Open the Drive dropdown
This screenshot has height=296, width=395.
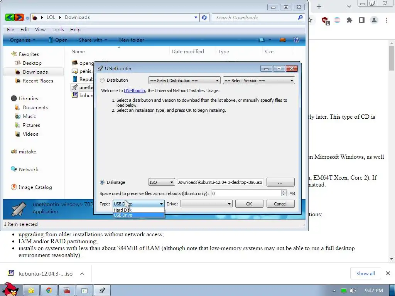pyautogui.click(x=206, y=204)
